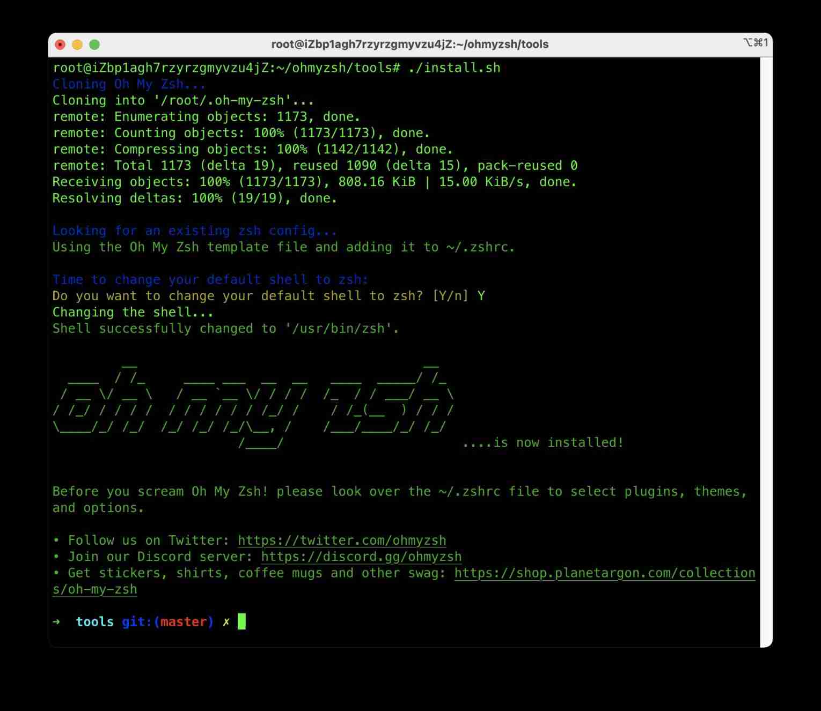Click "Cloning into '/root/.oh-my-zsh'..." line
Screen dimensions: 821x711
(183, 100)
